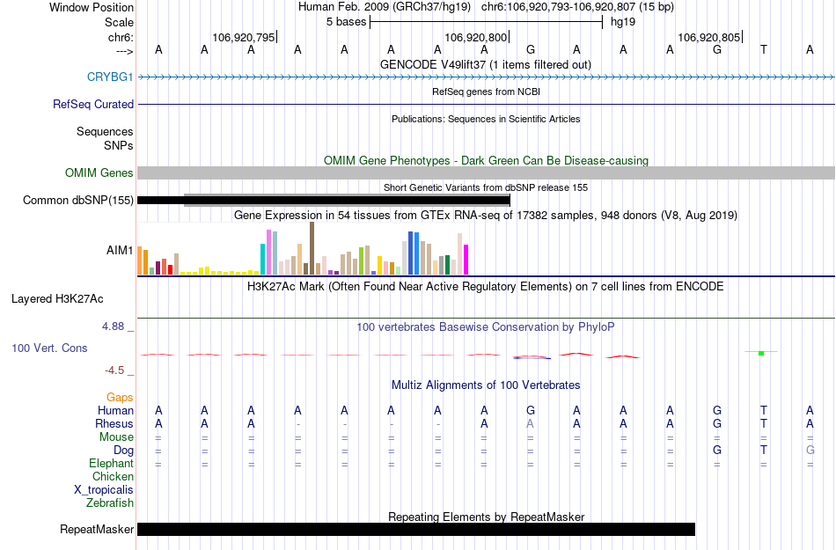Click the T base in chr6 sequence row

click(x=764, y=50)
